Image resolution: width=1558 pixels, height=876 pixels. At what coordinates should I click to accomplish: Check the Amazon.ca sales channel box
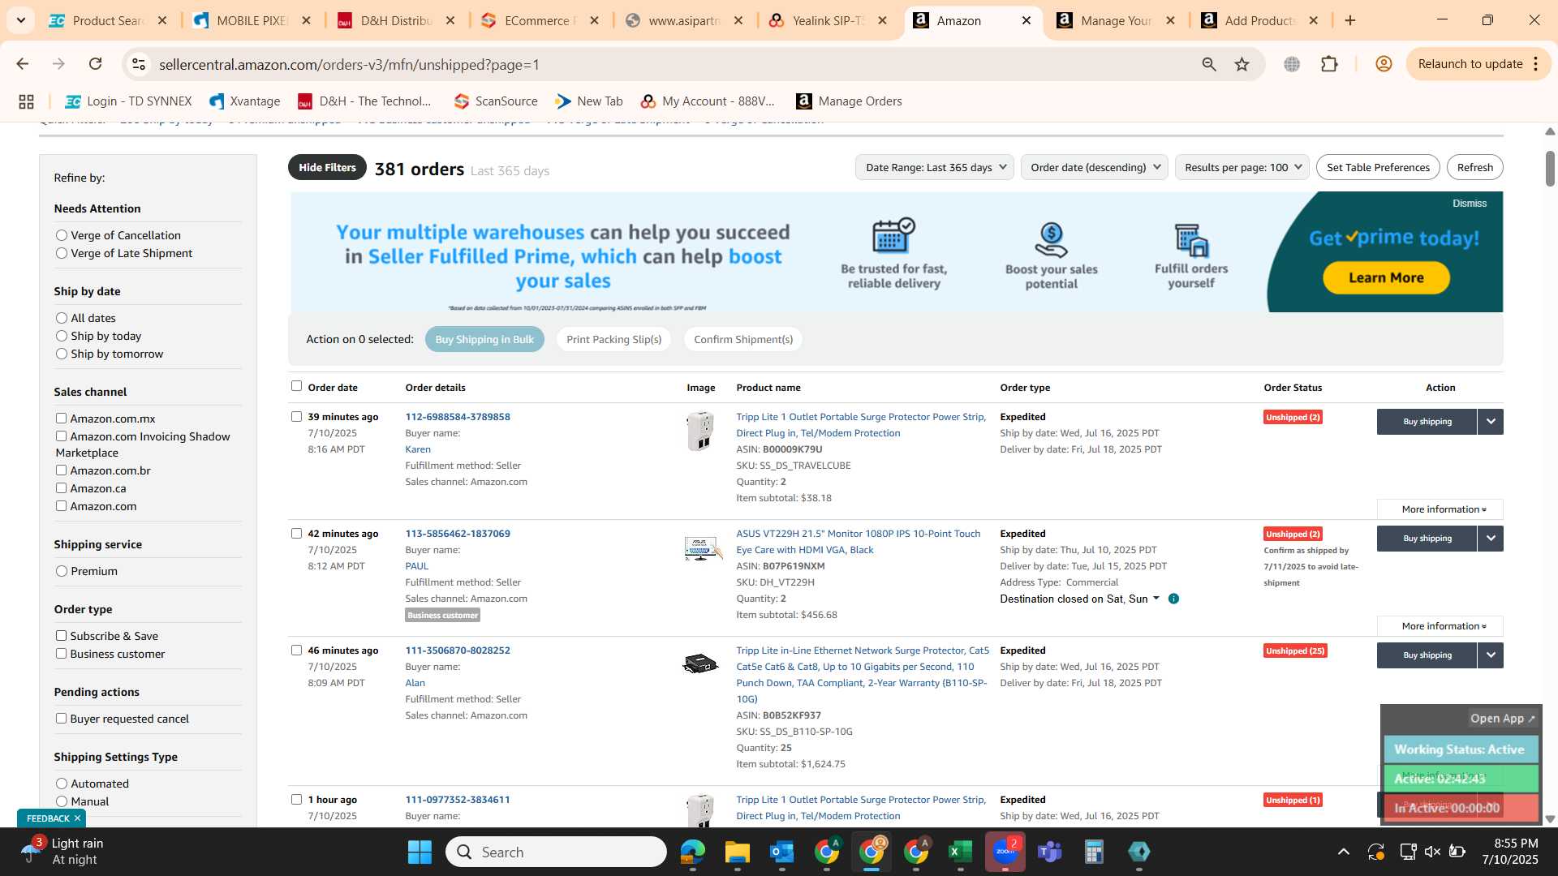(61, 488)
